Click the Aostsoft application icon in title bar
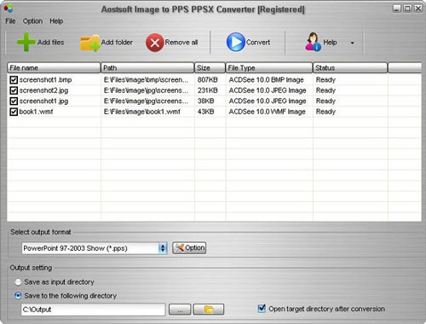The image size is (426, 324). (x=9, y=9)
